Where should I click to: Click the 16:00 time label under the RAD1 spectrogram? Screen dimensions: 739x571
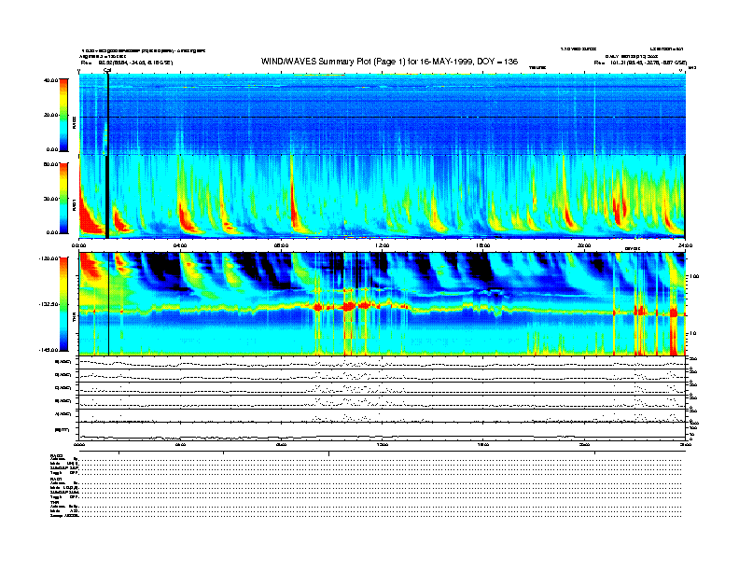483,245
